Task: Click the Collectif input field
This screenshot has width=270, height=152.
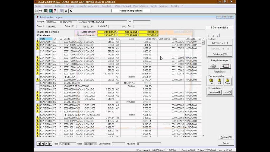Action: [53, 27]
